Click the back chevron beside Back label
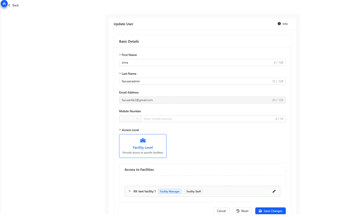 click(9, 5)
